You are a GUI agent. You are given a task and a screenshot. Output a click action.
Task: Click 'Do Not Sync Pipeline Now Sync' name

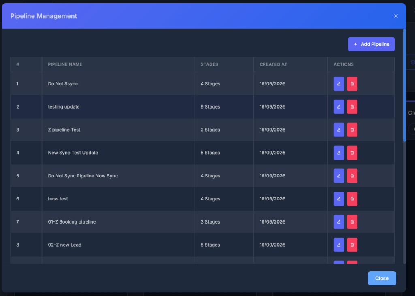click(83, 176)
